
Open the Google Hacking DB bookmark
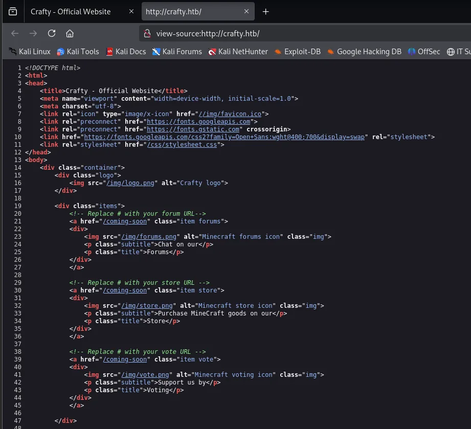(364, 52)
